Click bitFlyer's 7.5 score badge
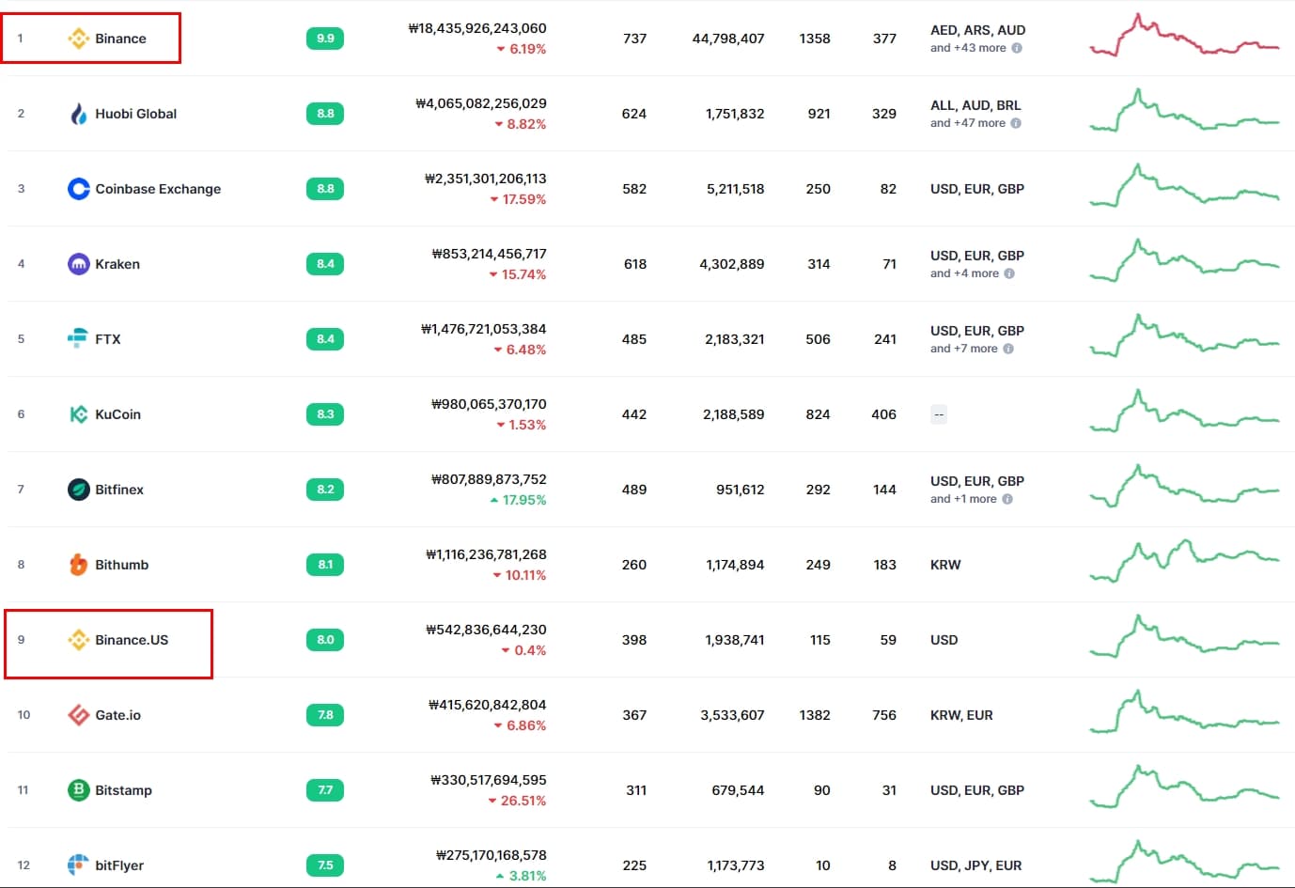Viewport: 1295px width, 888px height. [x=325, y=865]
